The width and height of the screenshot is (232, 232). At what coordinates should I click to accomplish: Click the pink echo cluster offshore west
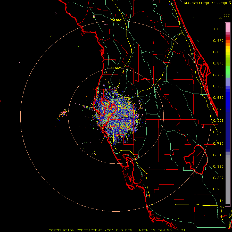(64, 113)
